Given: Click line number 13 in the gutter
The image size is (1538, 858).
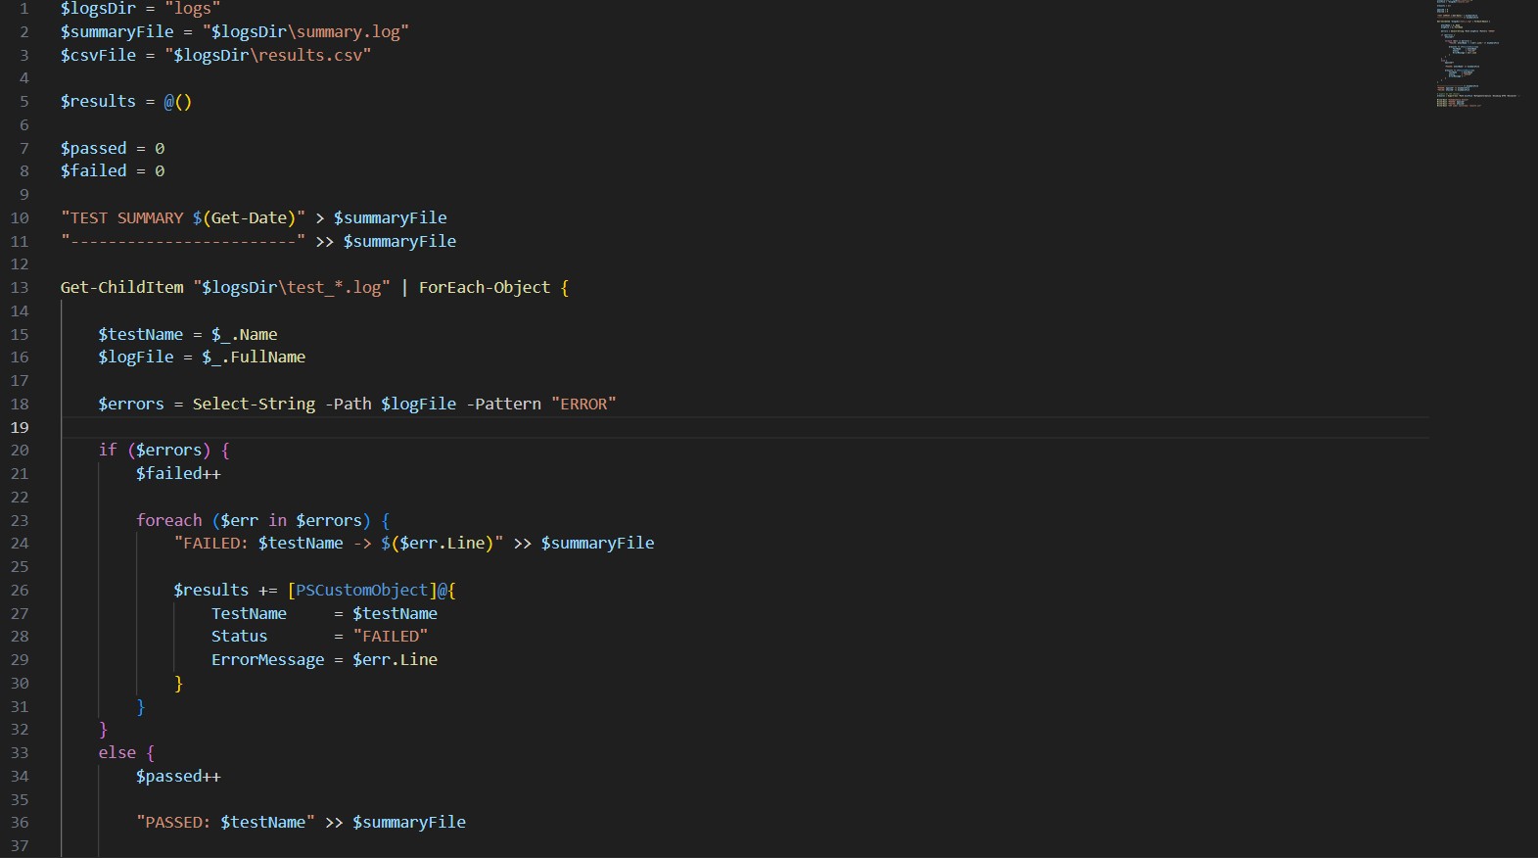Looking at the screenshot, I should click(x=20, y=288).
